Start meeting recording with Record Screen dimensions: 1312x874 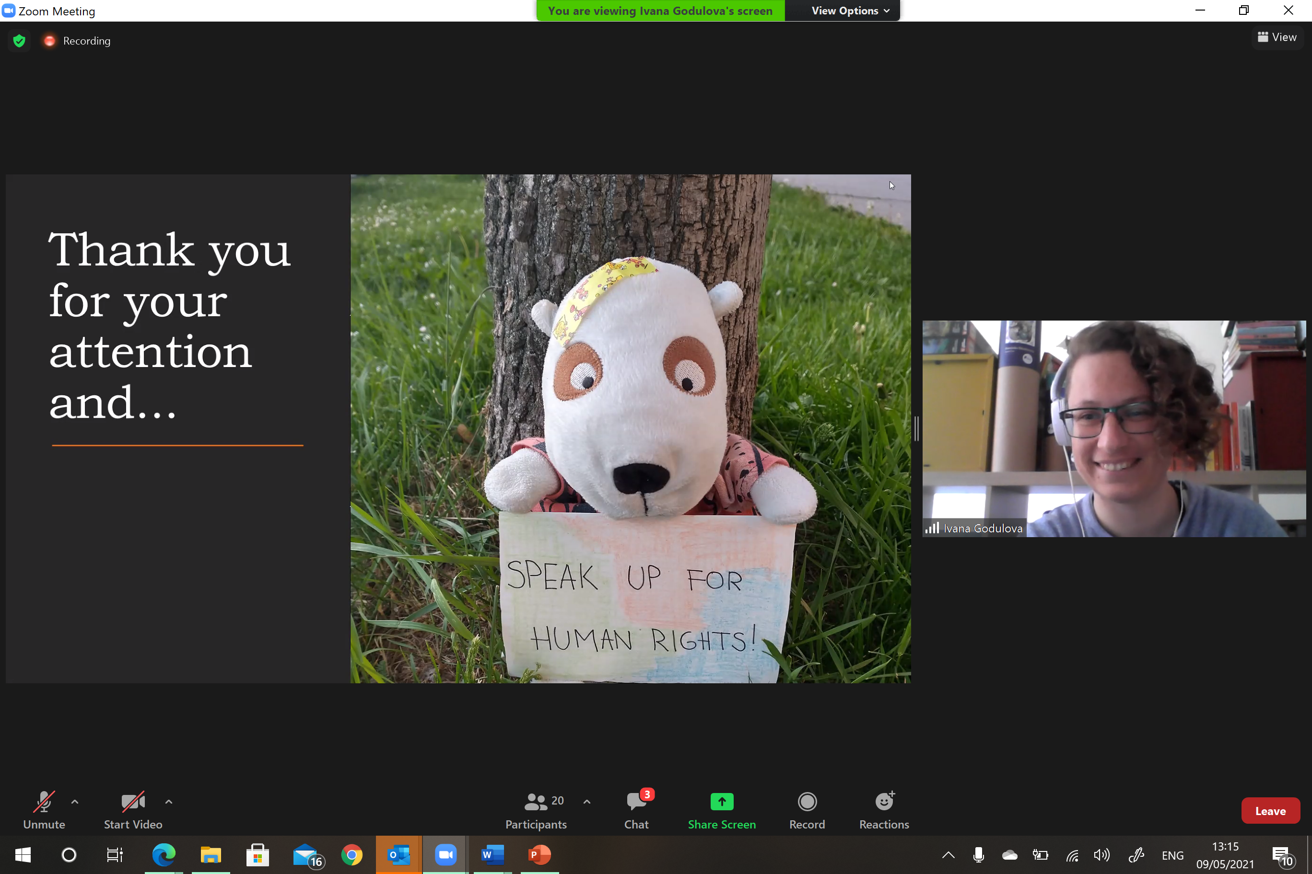(807, 809)
